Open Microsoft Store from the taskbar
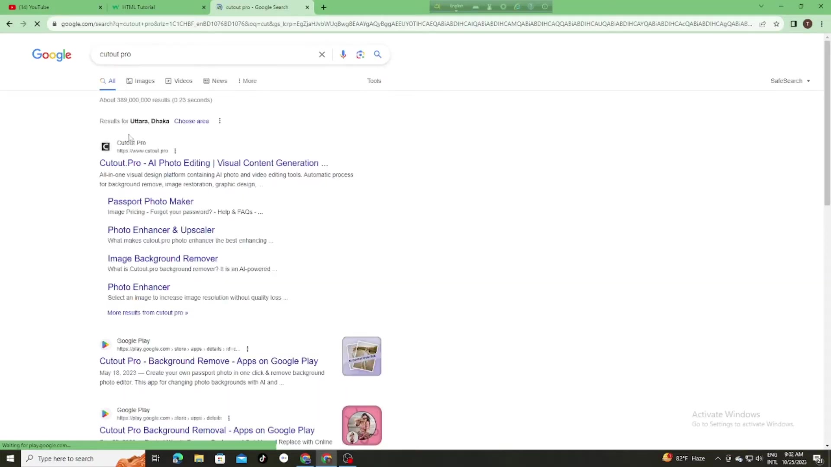Image resolution: width=831 pixels, height=467 pixels. click(x=220, y=458)
